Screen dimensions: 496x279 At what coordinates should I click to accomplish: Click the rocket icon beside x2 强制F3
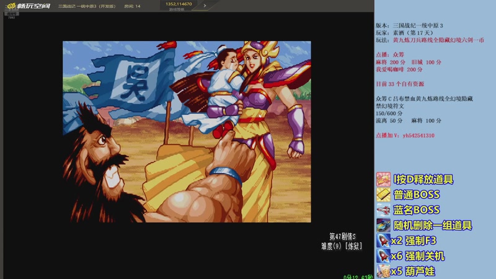click(383, 241)
